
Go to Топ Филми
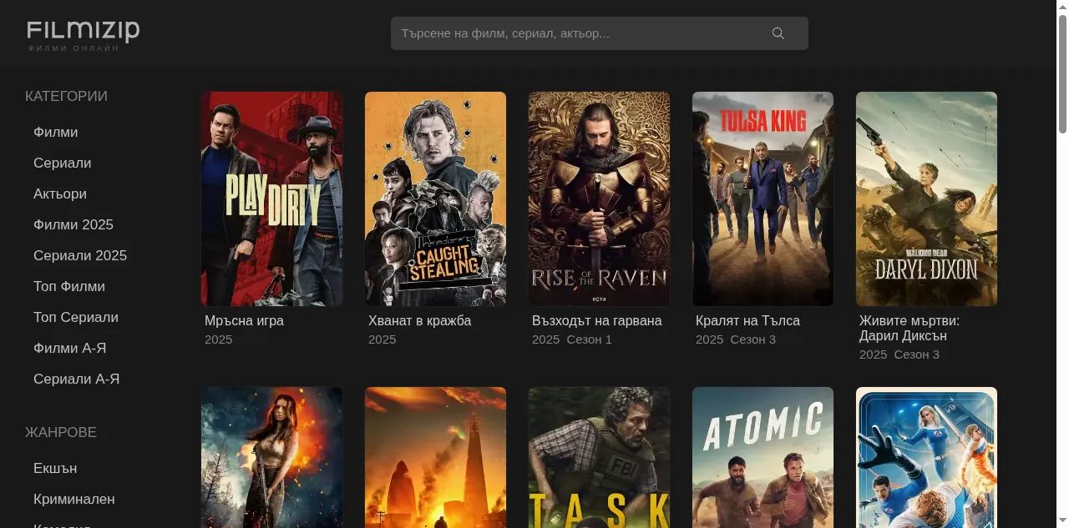pos(69,287)
